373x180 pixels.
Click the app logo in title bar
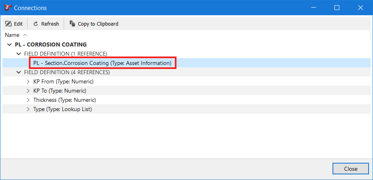pos(7,8)
